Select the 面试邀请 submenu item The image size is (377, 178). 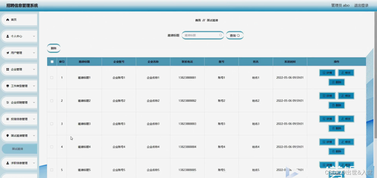click(x=19, y=149)
